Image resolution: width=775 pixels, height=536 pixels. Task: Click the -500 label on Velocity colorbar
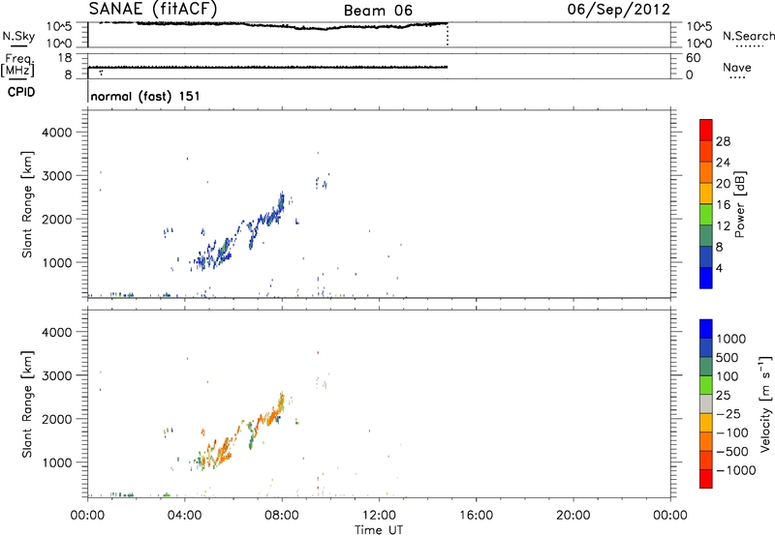point(731,452)
